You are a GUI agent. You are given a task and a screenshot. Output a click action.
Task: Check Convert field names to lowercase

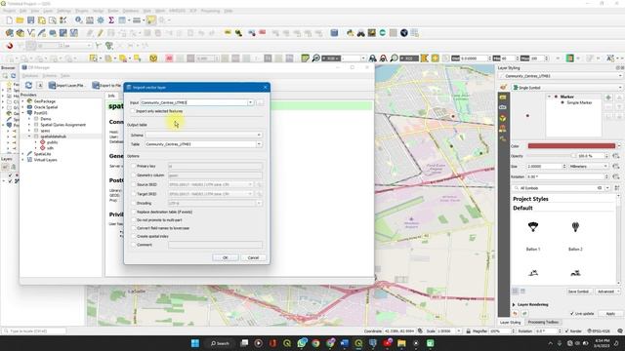point(134,228)
